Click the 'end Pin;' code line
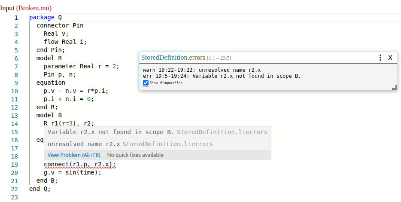 (x=51, y=50)
